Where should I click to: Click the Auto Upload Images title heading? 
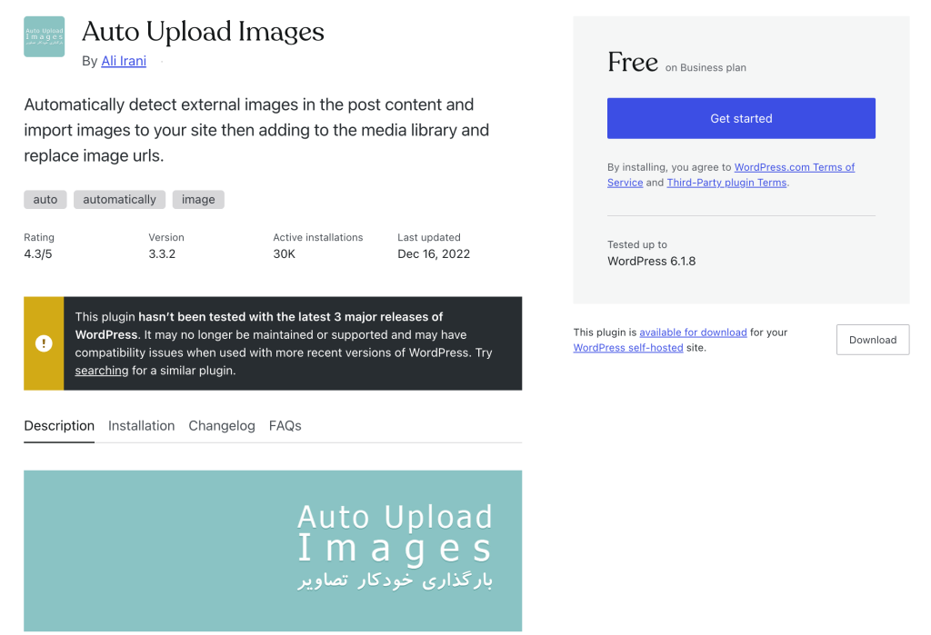point(203,32)
